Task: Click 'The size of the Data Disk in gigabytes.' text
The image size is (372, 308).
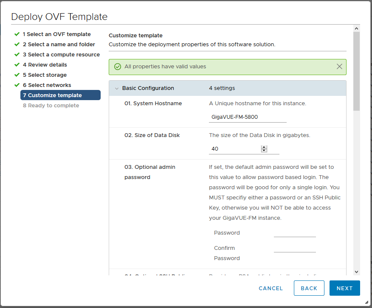Action: [x=259, y=135]
